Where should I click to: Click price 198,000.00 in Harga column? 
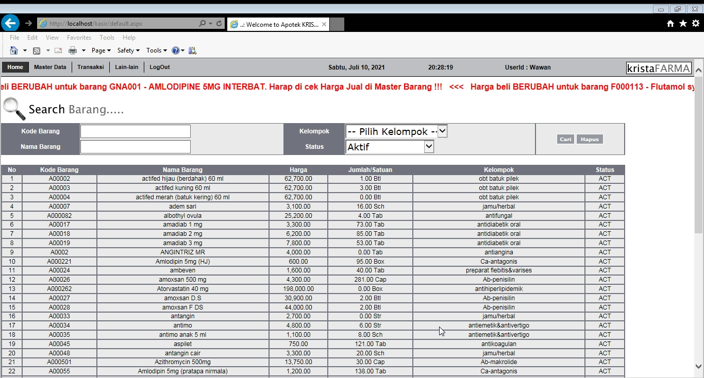pyautogui.click(x=298, y=289)
